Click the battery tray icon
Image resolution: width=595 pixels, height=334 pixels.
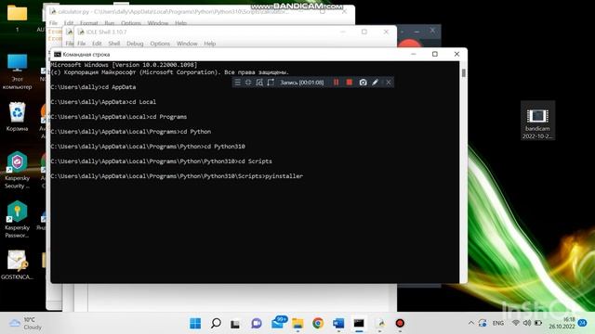pyautogui.click(x=538, y=323)
